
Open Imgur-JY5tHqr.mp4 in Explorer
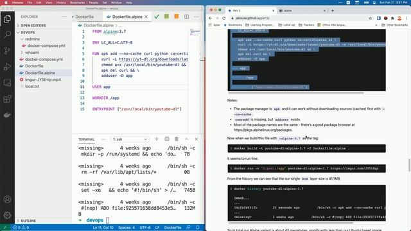click(x=43, y=80)
